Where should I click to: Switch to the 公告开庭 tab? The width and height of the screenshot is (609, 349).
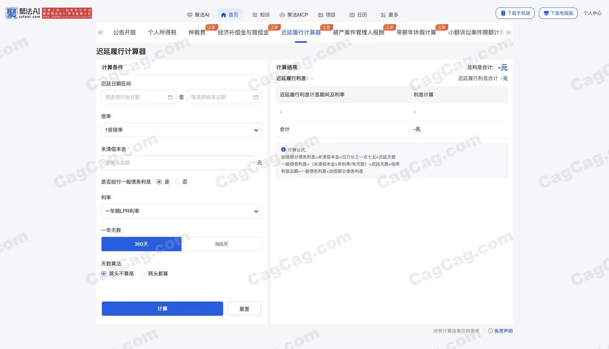(x=125, y=32)
